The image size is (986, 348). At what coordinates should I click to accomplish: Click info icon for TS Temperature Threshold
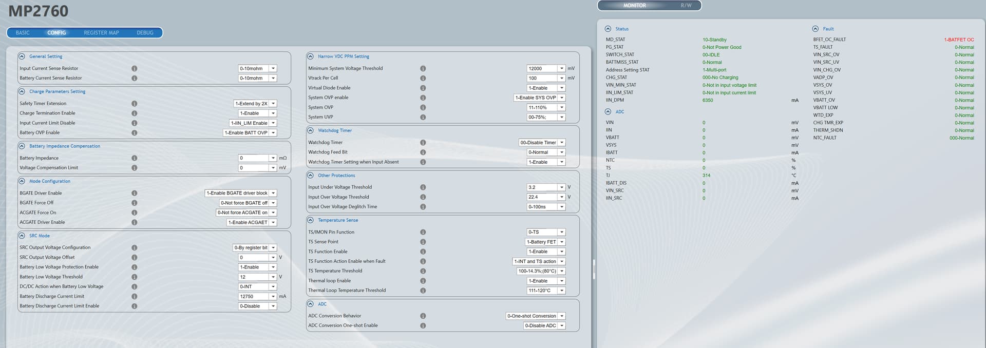point(423,271)
